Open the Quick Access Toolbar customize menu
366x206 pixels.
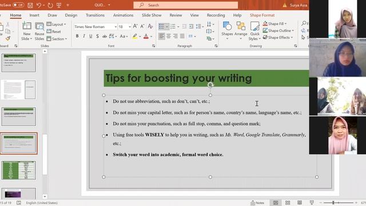(67, 5)
